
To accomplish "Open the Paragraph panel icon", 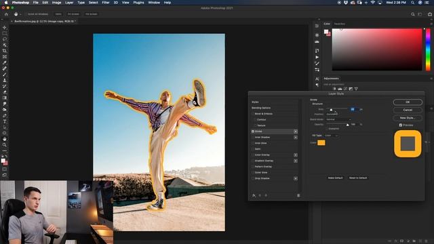I will point(317,85).
